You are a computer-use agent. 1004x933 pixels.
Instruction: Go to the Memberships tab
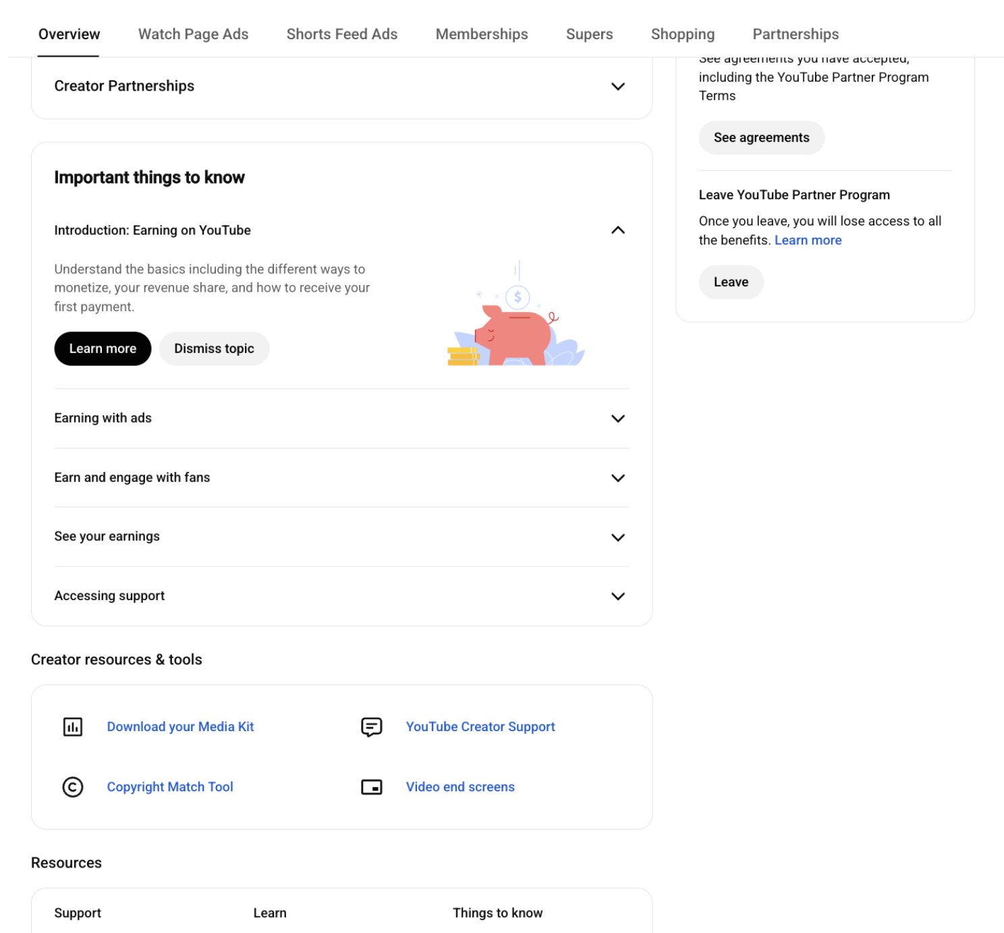(482, 34)
